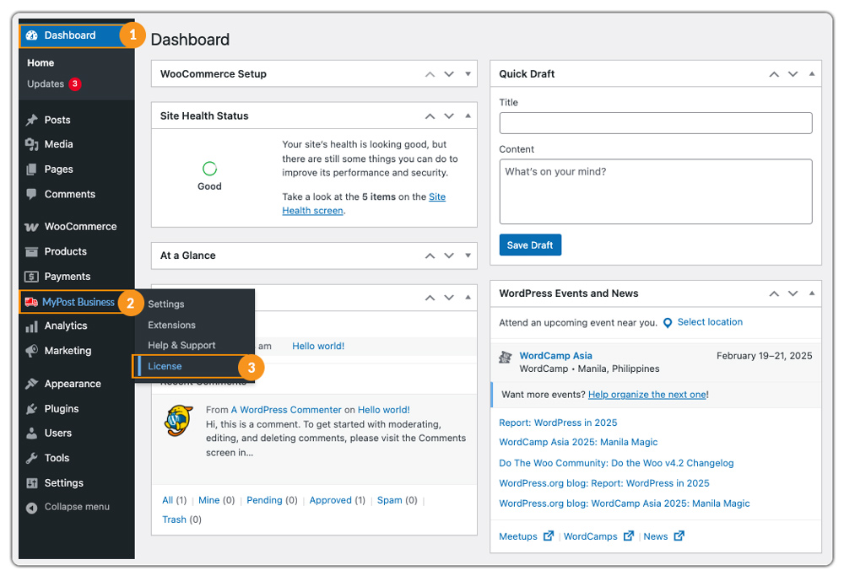Move WordPress Events and News widget up

774,293
